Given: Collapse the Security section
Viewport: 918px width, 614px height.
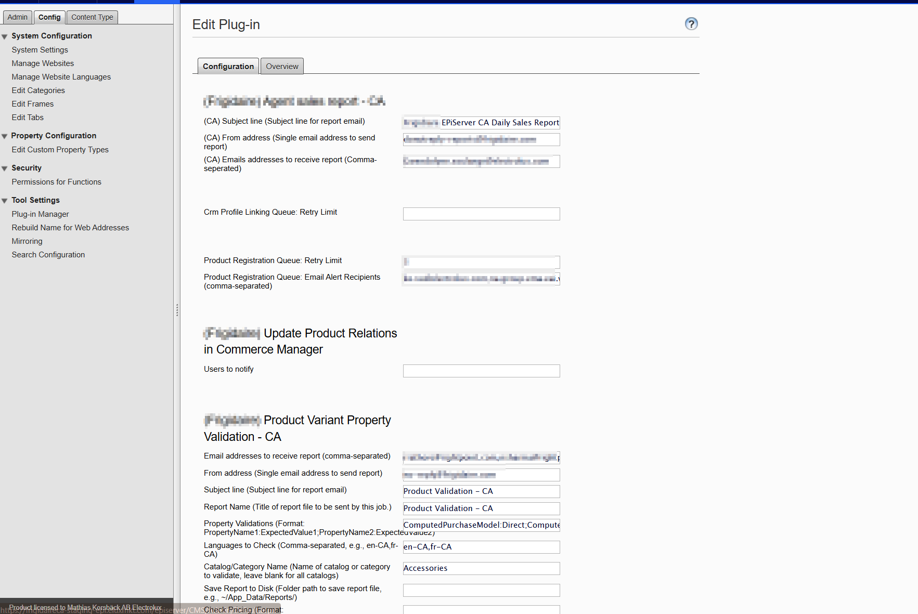Looking at the screenshot, I should [5, 167].
